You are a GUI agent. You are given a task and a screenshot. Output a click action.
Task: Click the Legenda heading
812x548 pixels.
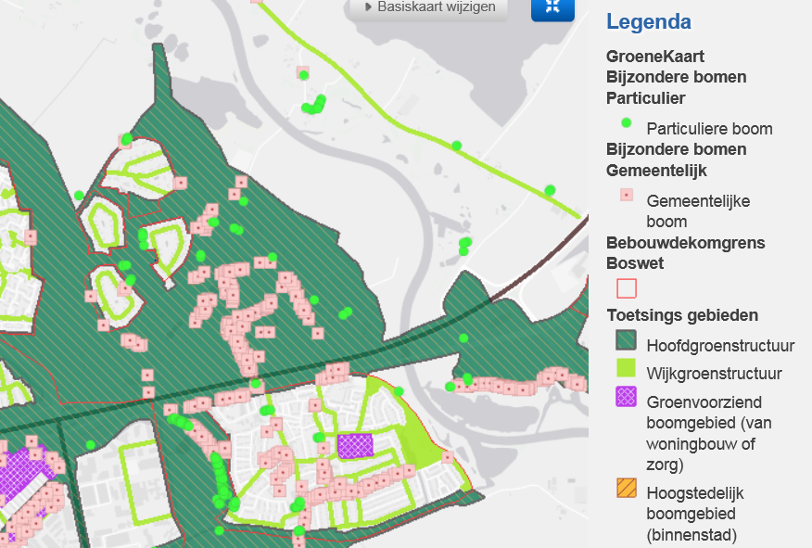[x=648, y=21]
